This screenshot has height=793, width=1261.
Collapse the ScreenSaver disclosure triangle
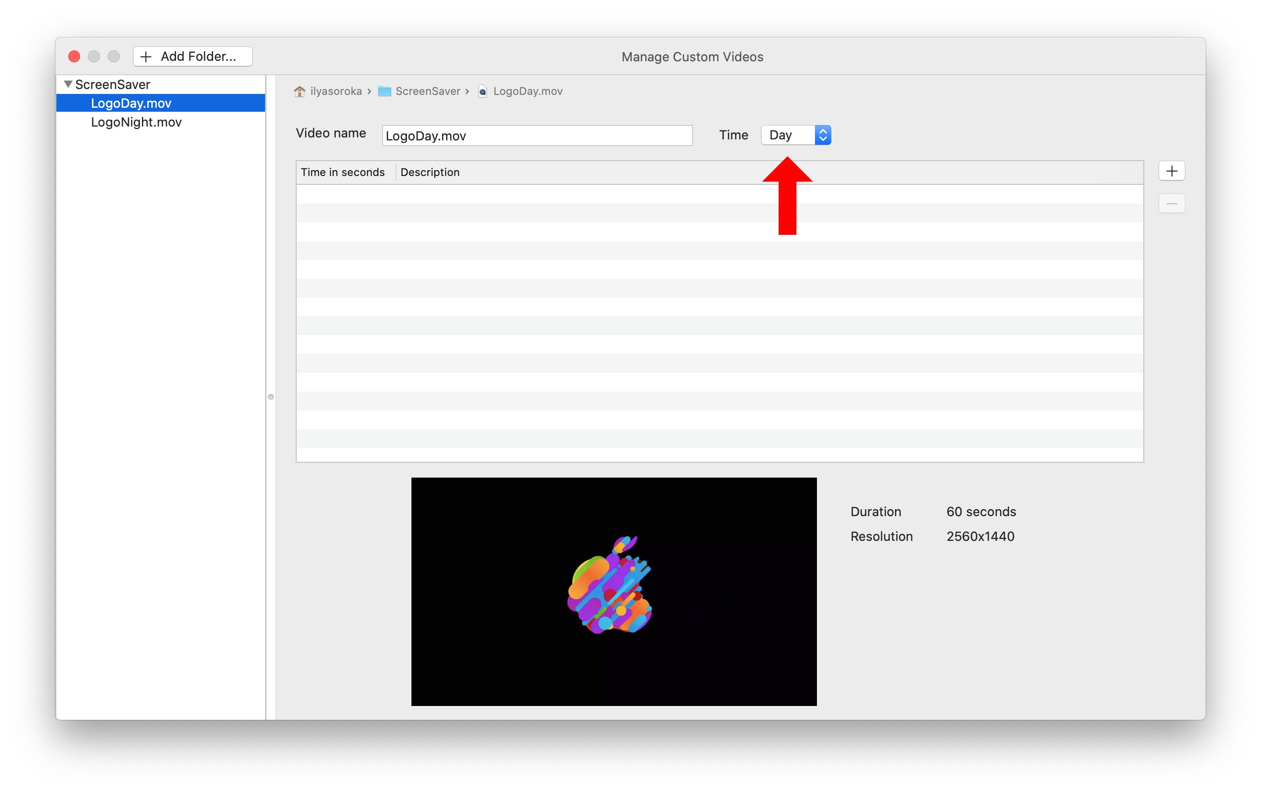(x=68, y=84)
